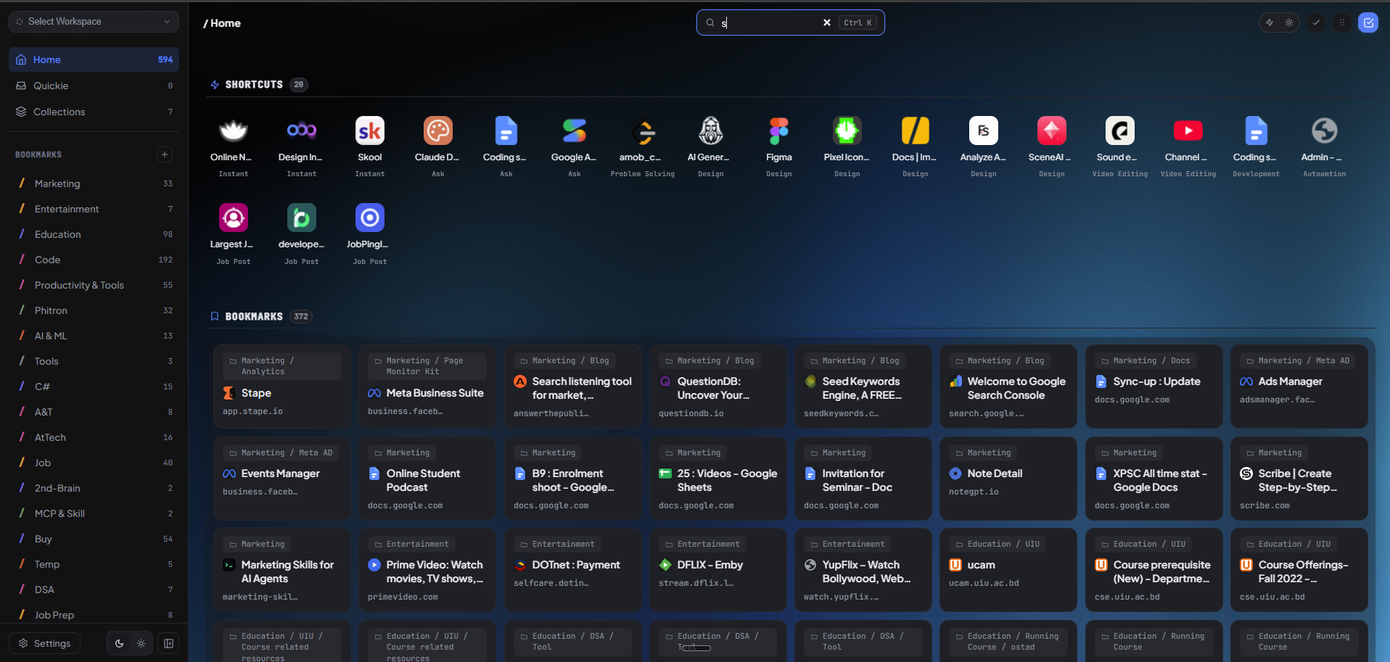Viewport: 1390px width, 662px height.
Task: Open the Ads Manager bookmark
Action: [x=1299, y=386]
